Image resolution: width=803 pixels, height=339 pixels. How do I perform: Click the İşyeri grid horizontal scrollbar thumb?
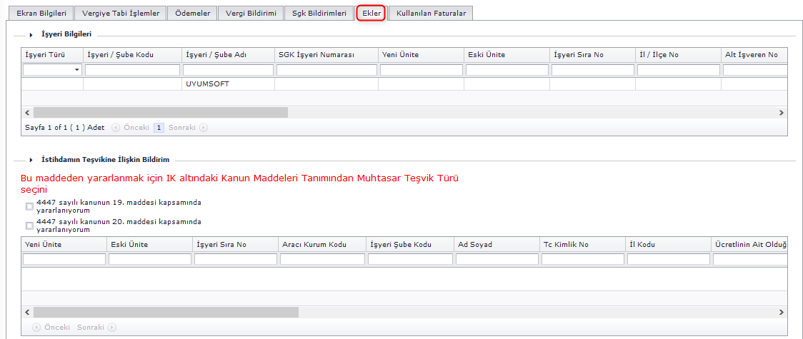pos(160,113)
